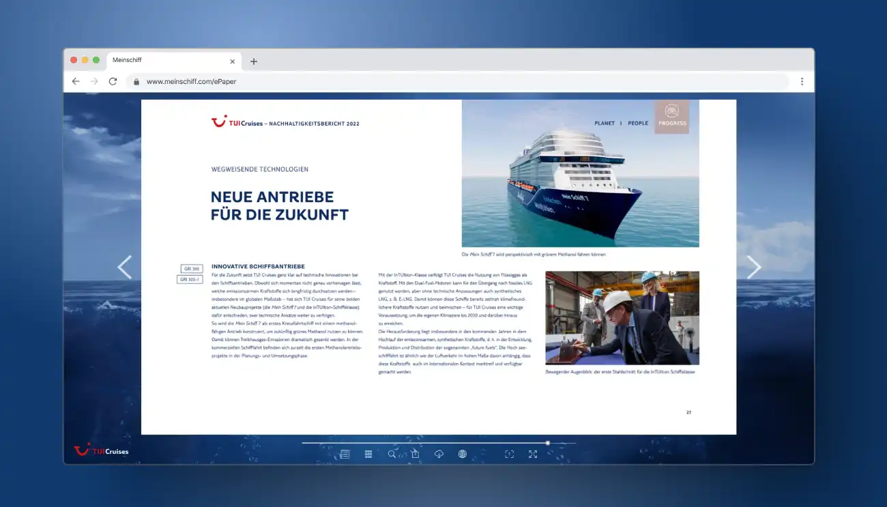Go to the next page arrow
Image resolution: width=887 pixels, height=507 pixels.
pyautogui.click(x=753, y=267)
